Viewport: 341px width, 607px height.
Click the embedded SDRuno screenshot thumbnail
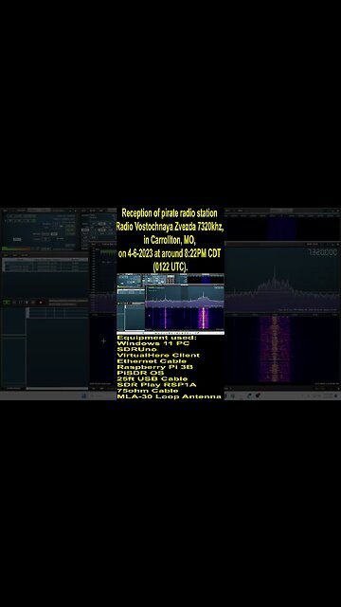[x=170, y=303]
